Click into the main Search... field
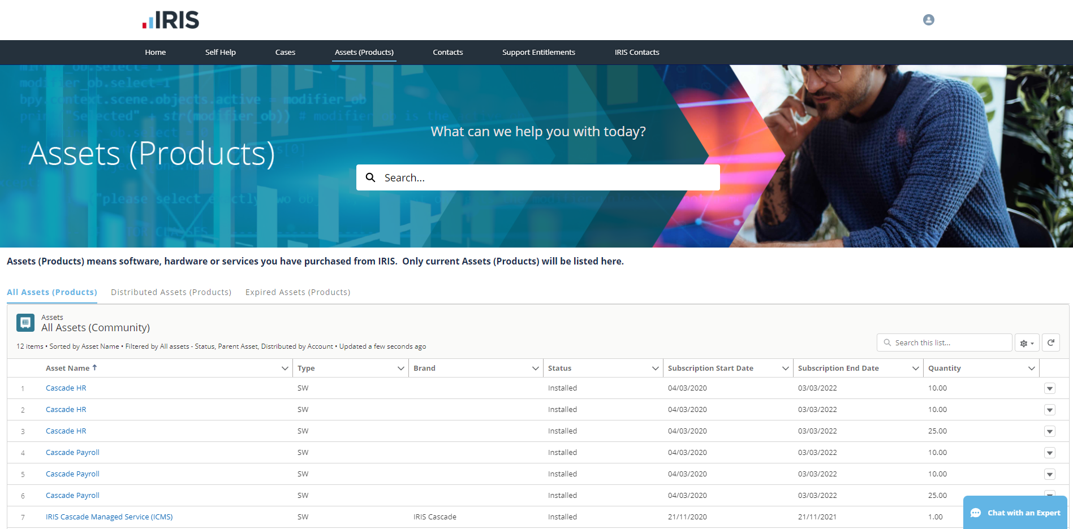The image size is (1073, 529). click(538, 177)
